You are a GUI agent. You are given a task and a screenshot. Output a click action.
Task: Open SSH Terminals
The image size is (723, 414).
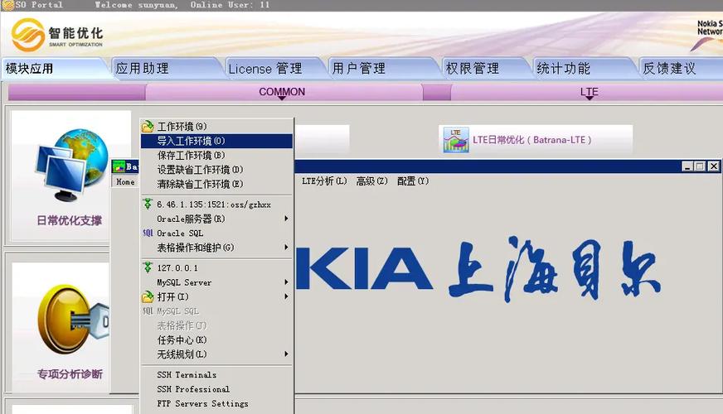216,374
